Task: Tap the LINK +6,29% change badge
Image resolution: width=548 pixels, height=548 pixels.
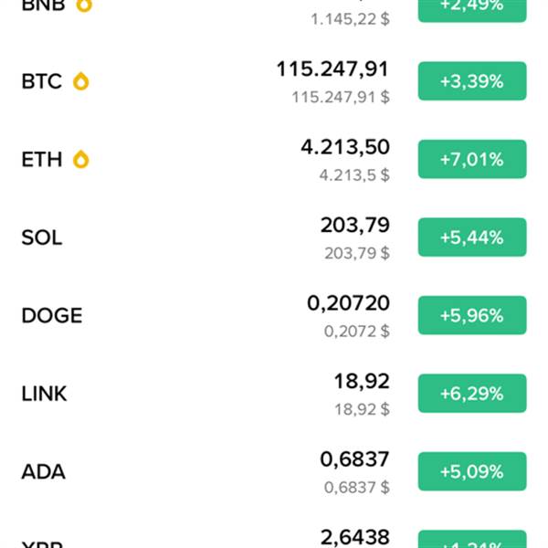Action: click(x=471, y=394)
